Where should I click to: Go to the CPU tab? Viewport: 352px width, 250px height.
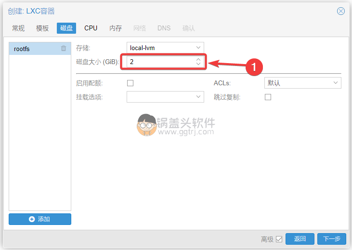coord(91,28)
